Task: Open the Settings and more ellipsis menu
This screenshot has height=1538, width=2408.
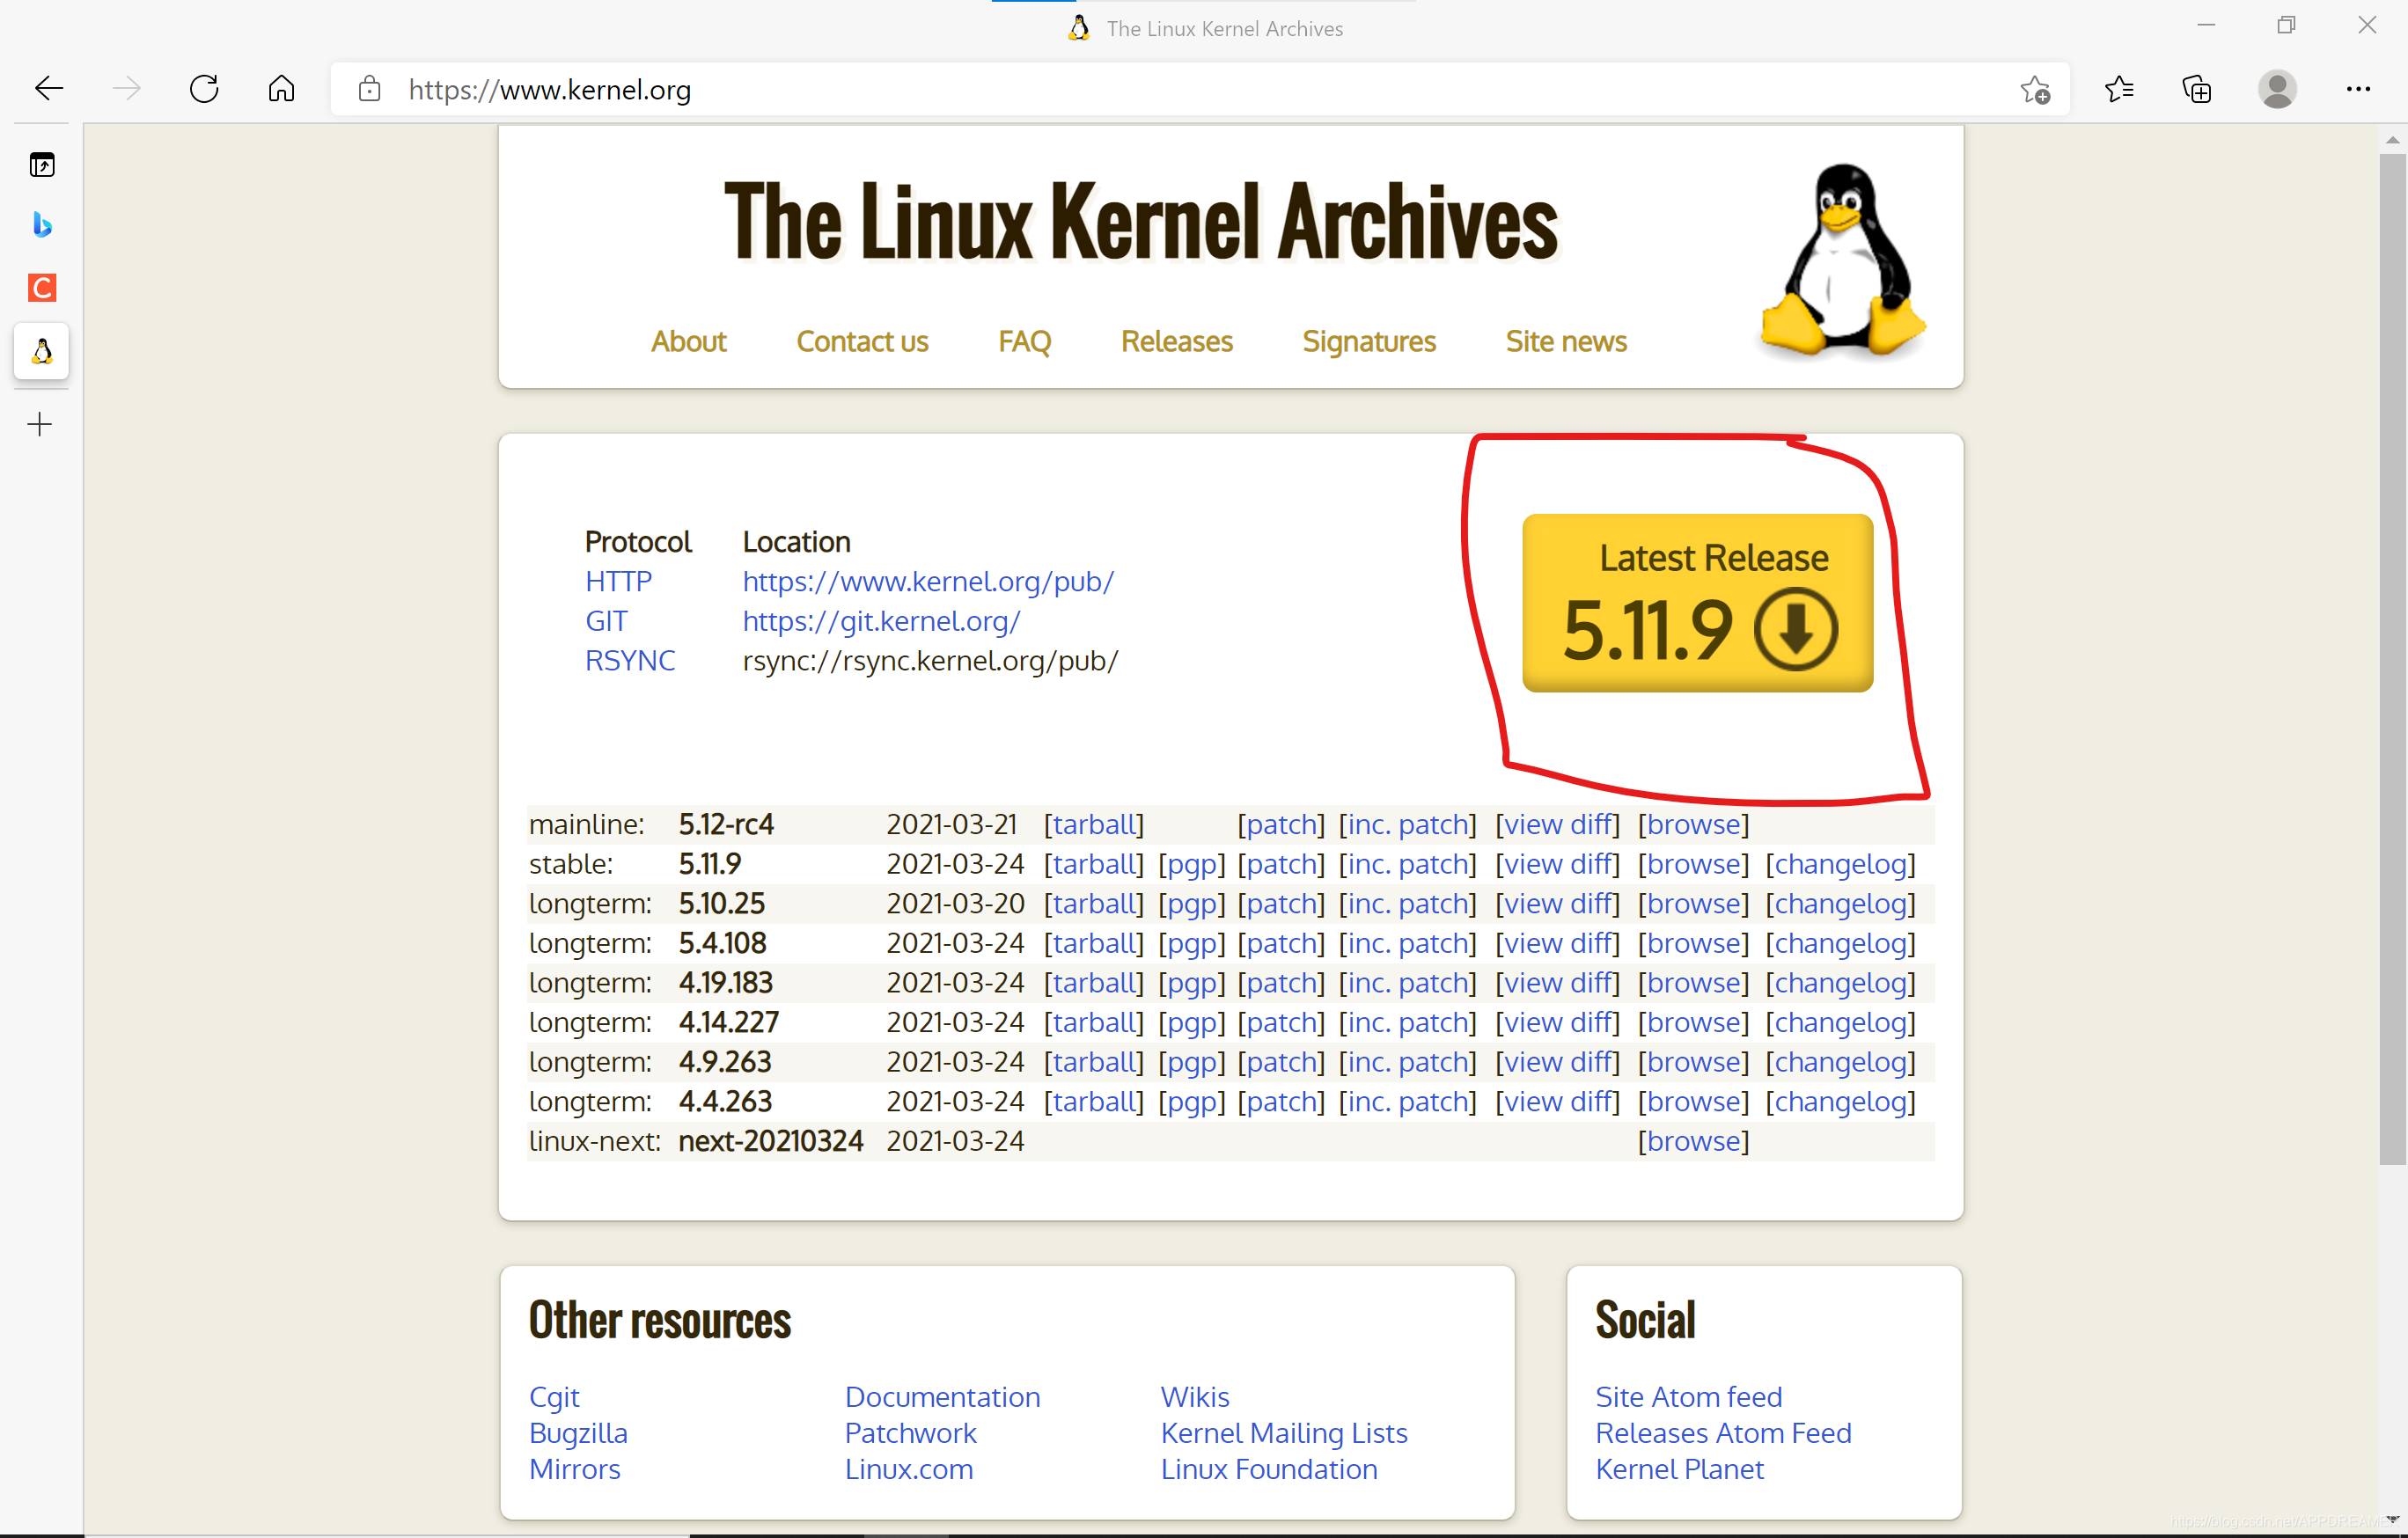Action: tap(2357, 90)
